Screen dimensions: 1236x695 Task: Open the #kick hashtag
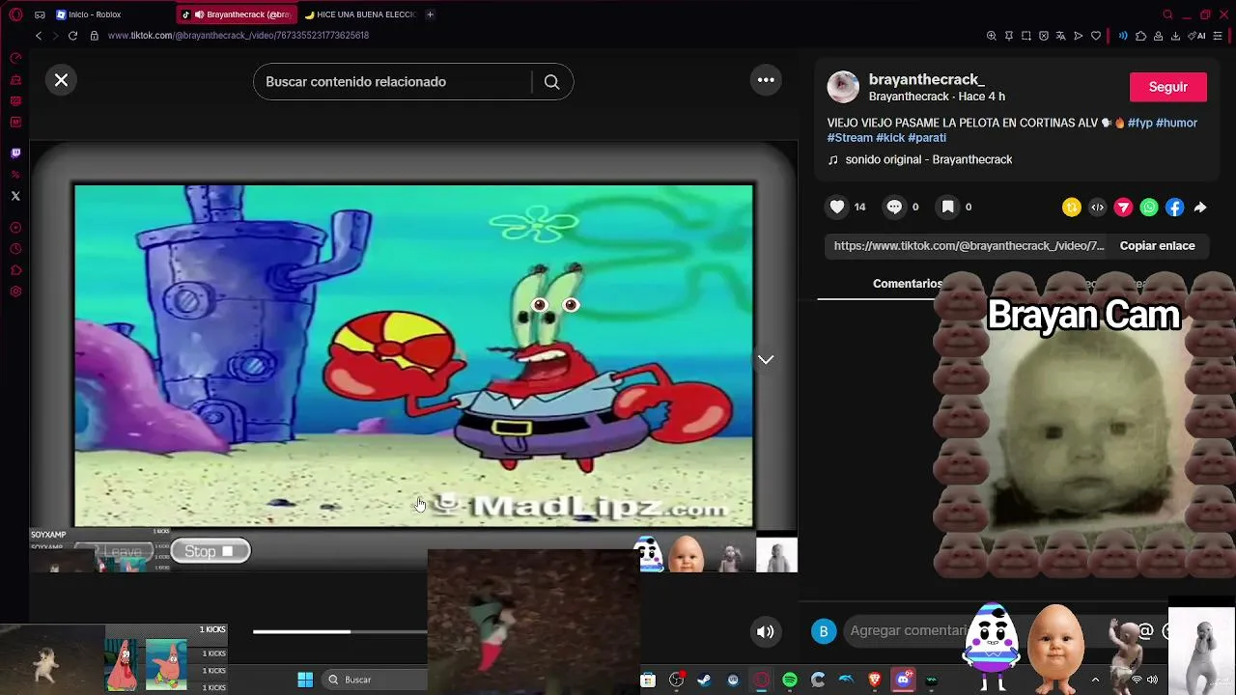(x=890, y=138)
